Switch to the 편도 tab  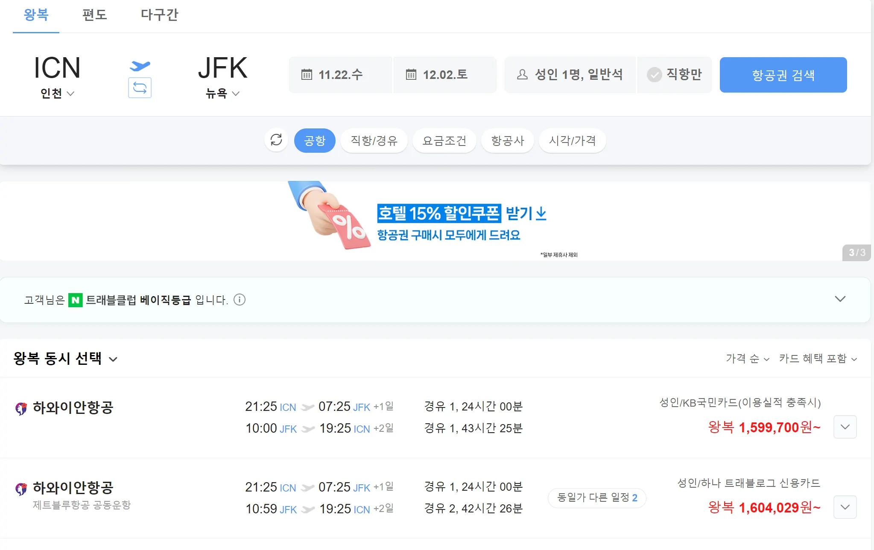point(94,15)
